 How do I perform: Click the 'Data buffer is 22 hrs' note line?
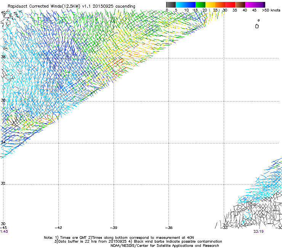(138, 242)
